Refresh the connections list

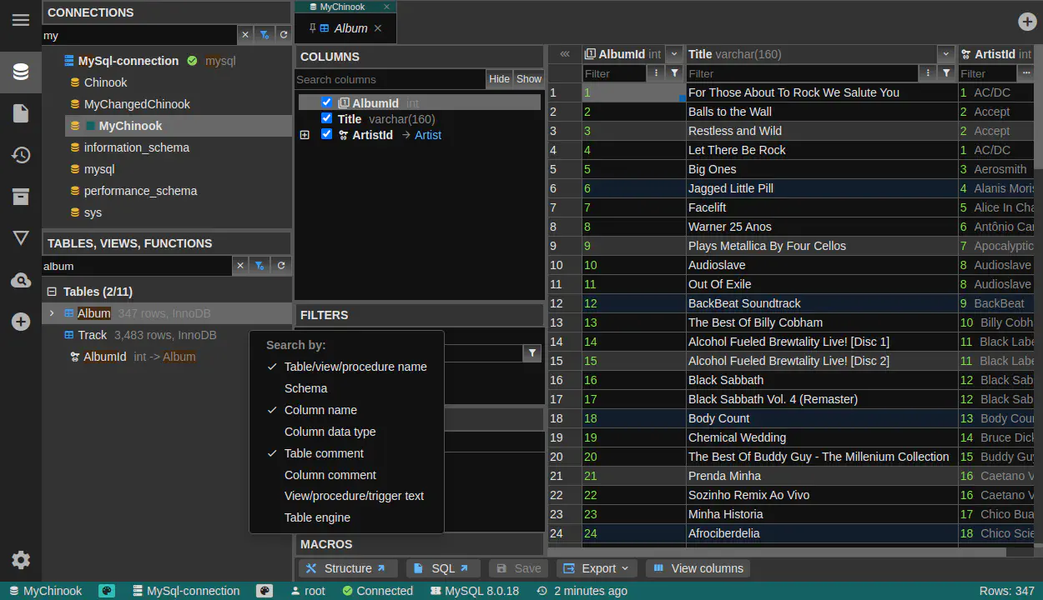[284, 35]
